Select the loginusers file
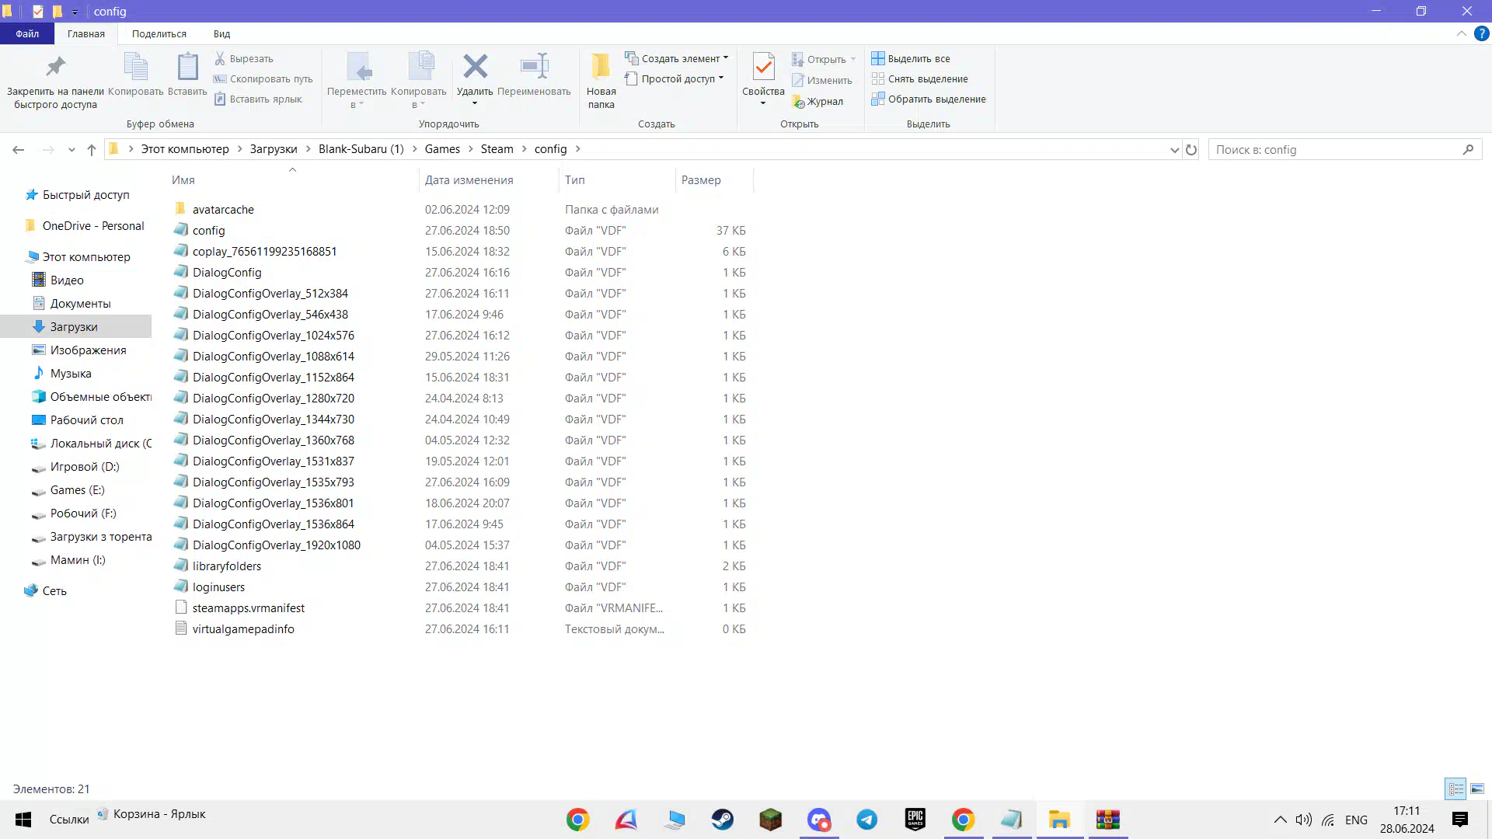This screenshot has width=1492, height=839. click(218, 587)
